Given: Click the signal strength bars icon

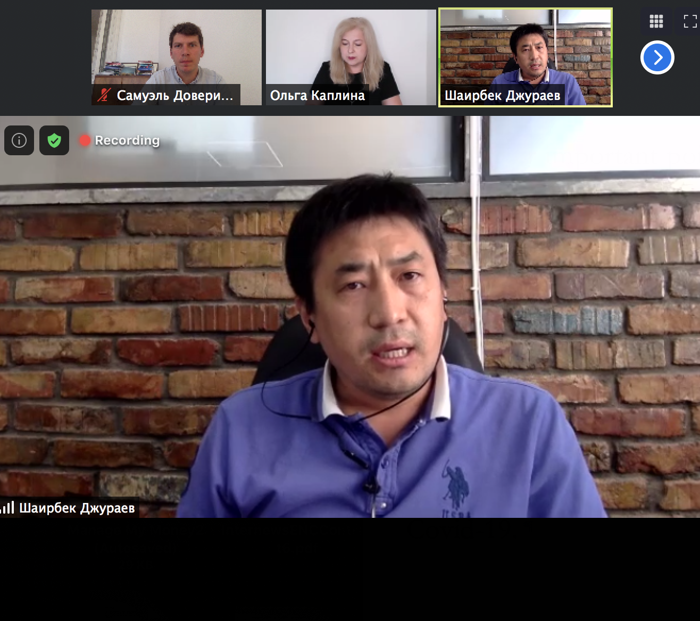Looking at the screenshot, I should [x=7, y=508].
